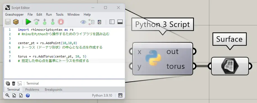257x103 pixels.
Task: Click the Python 3 Script label balloon
Action: tap(162, 25)
